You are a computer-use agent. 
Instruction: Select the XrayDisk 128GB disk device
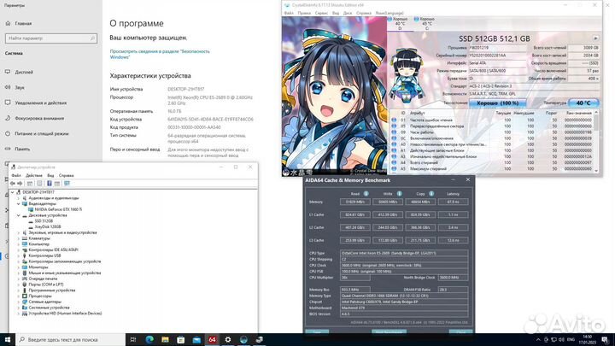[x=48, y=226]
